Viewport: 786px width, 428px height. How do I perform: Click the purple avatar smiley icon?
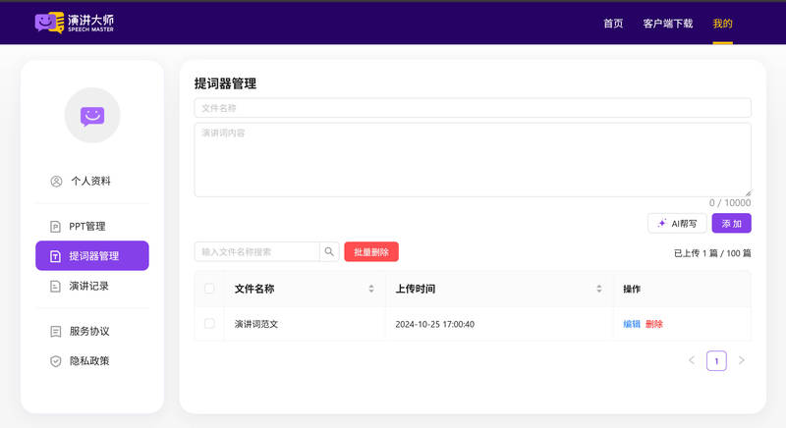pyautogui.click(x=92, y=116)
